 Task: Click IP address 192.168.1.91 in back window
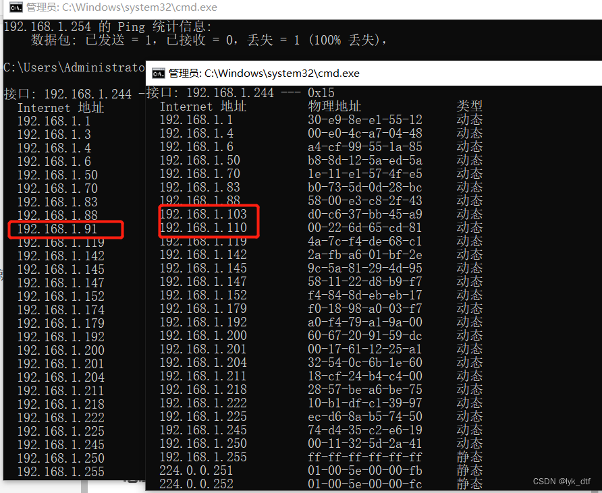tap(57, 229)
